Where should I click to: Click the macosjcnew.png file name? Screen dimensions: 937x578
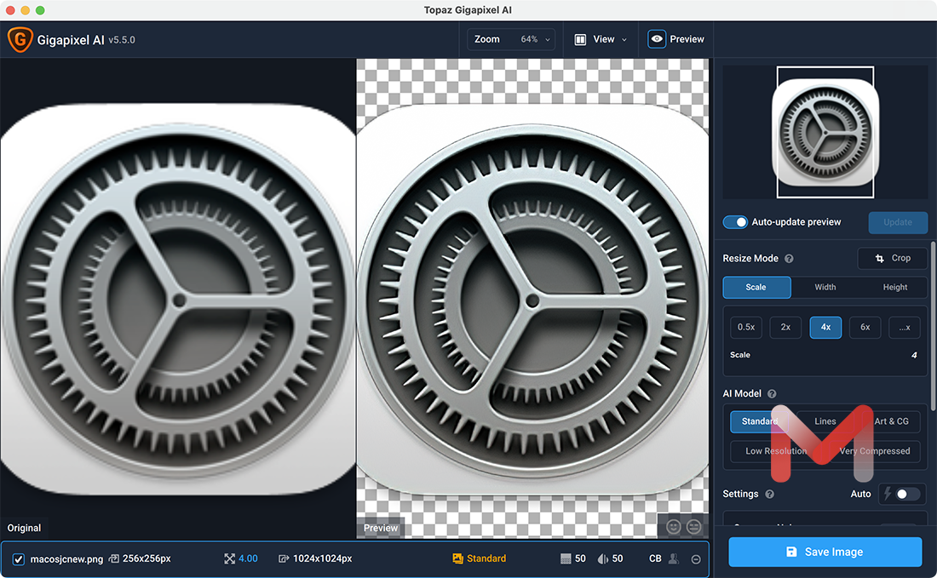tap(66, 559)
